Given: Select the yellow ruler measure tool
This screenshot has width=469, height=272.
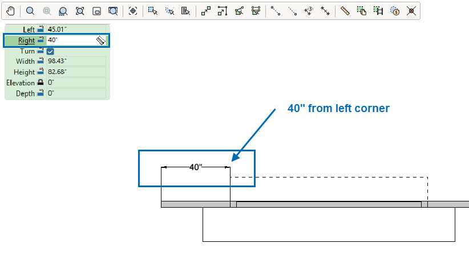Looking at the screenshot, I should tap(345, 11).
